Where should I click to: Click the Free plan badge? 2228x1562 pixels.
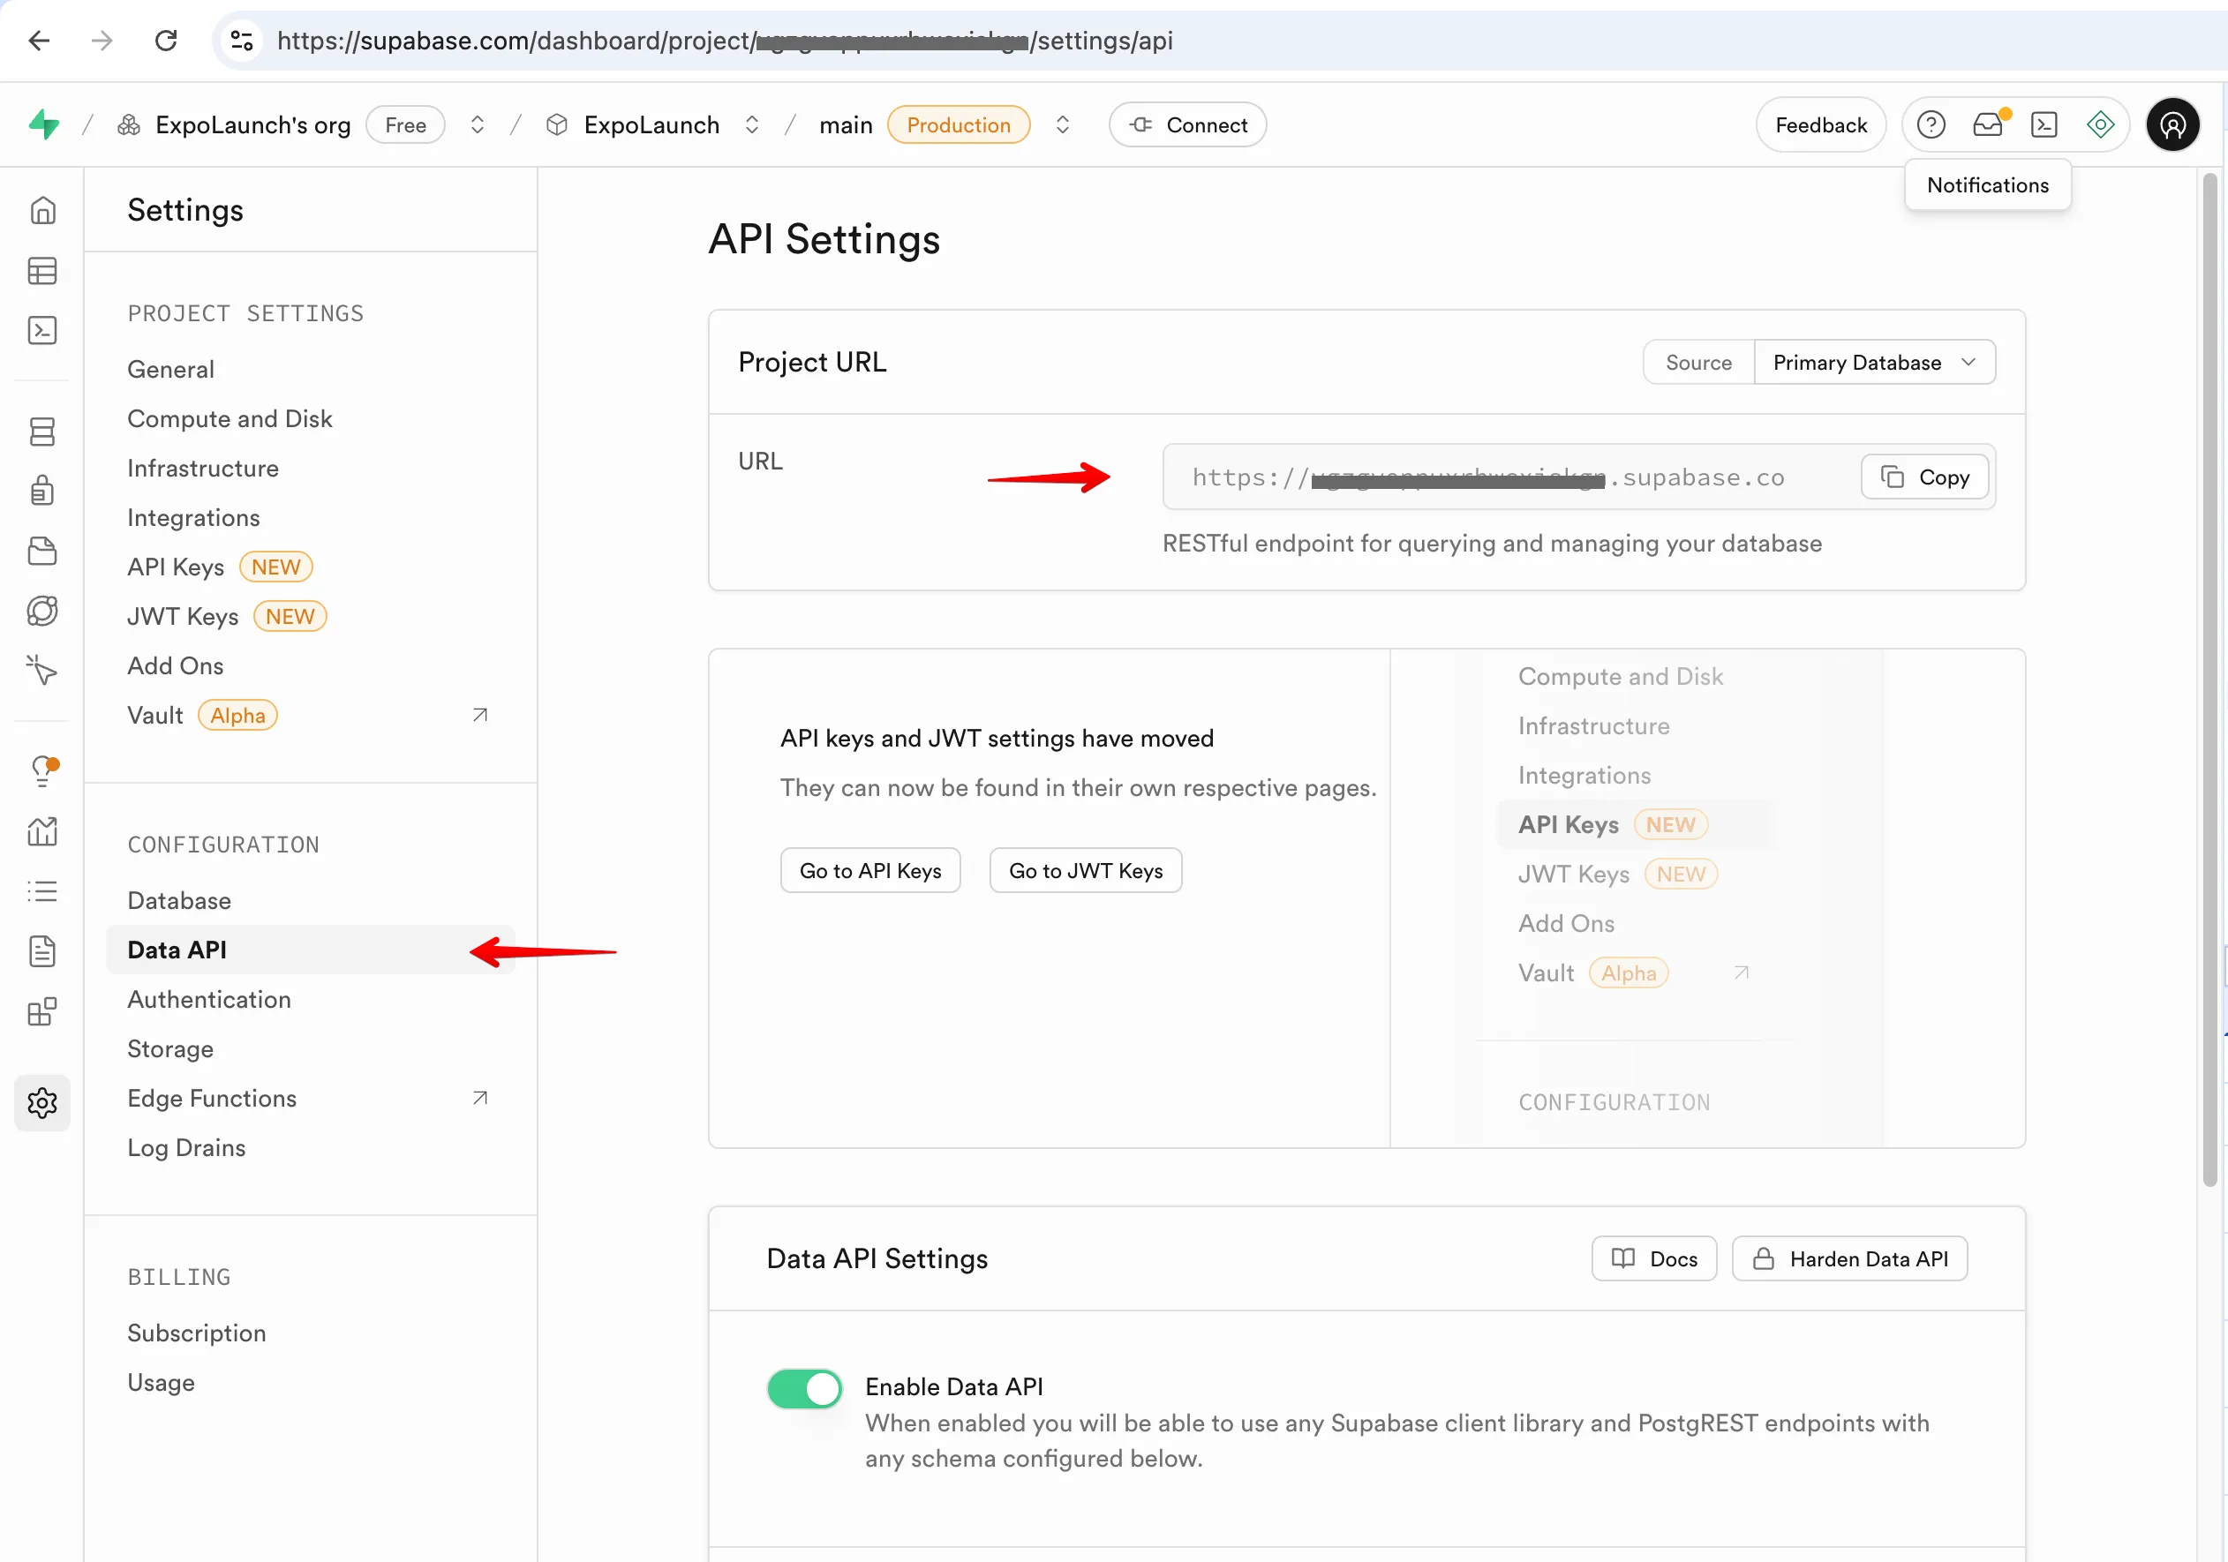[x=406, y=125]
